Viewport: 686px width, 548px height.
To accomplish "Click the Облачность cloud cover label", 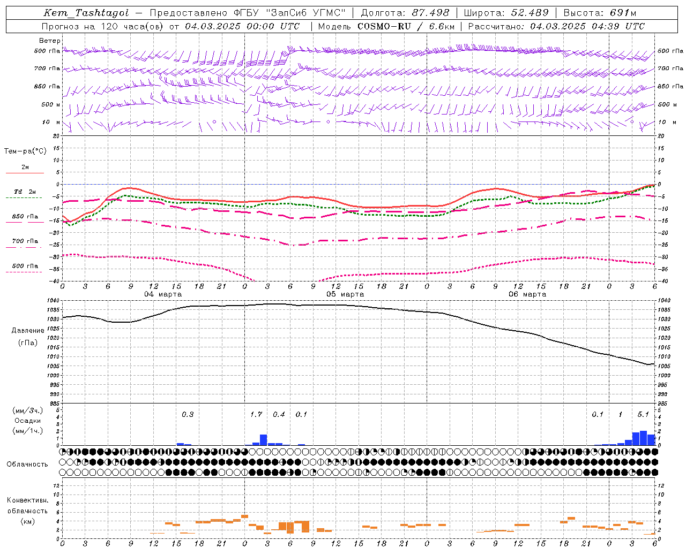I will [27, 464].
